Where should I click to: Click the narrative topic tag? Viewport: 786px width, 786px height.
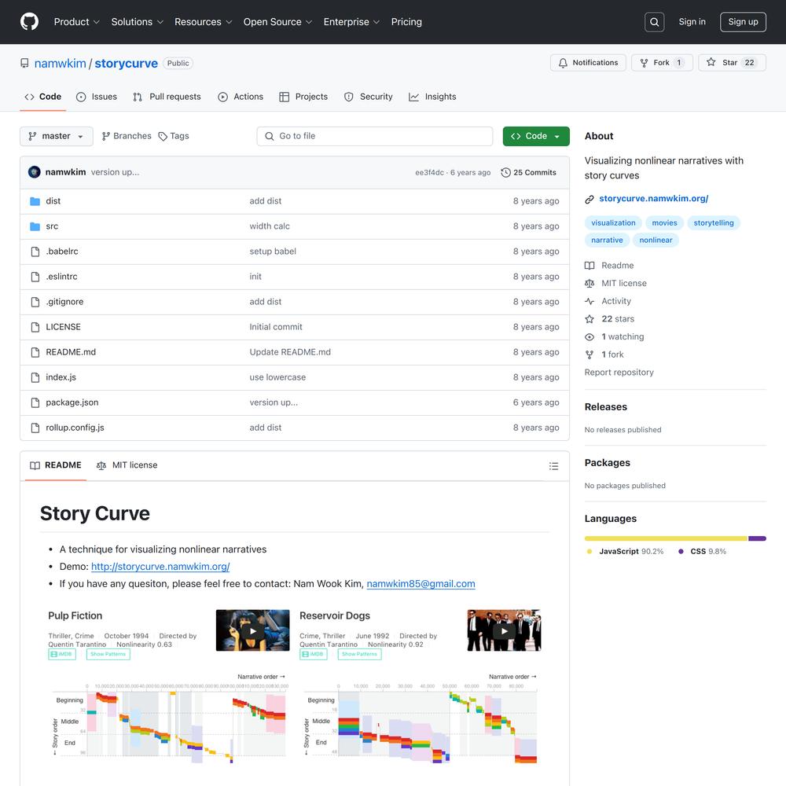(x=607, y=241)
